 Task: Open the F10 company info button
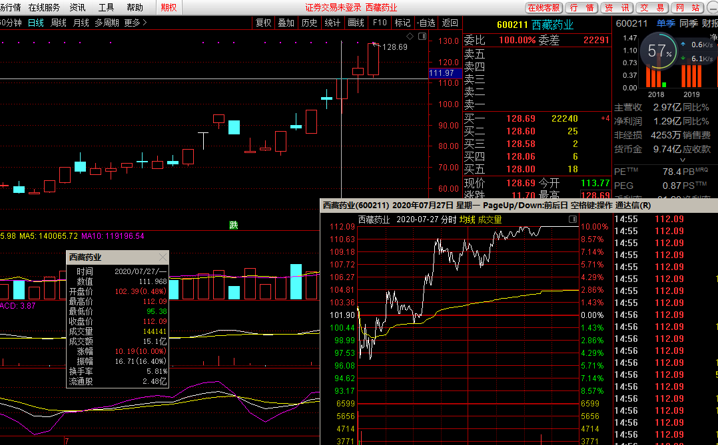[380, 23]
